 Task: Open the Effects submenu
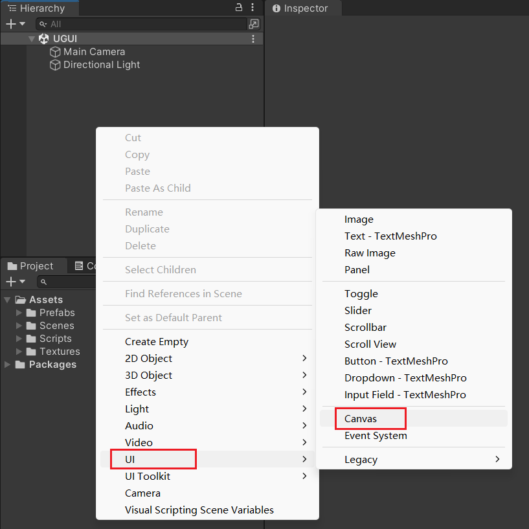coord(207,392)
